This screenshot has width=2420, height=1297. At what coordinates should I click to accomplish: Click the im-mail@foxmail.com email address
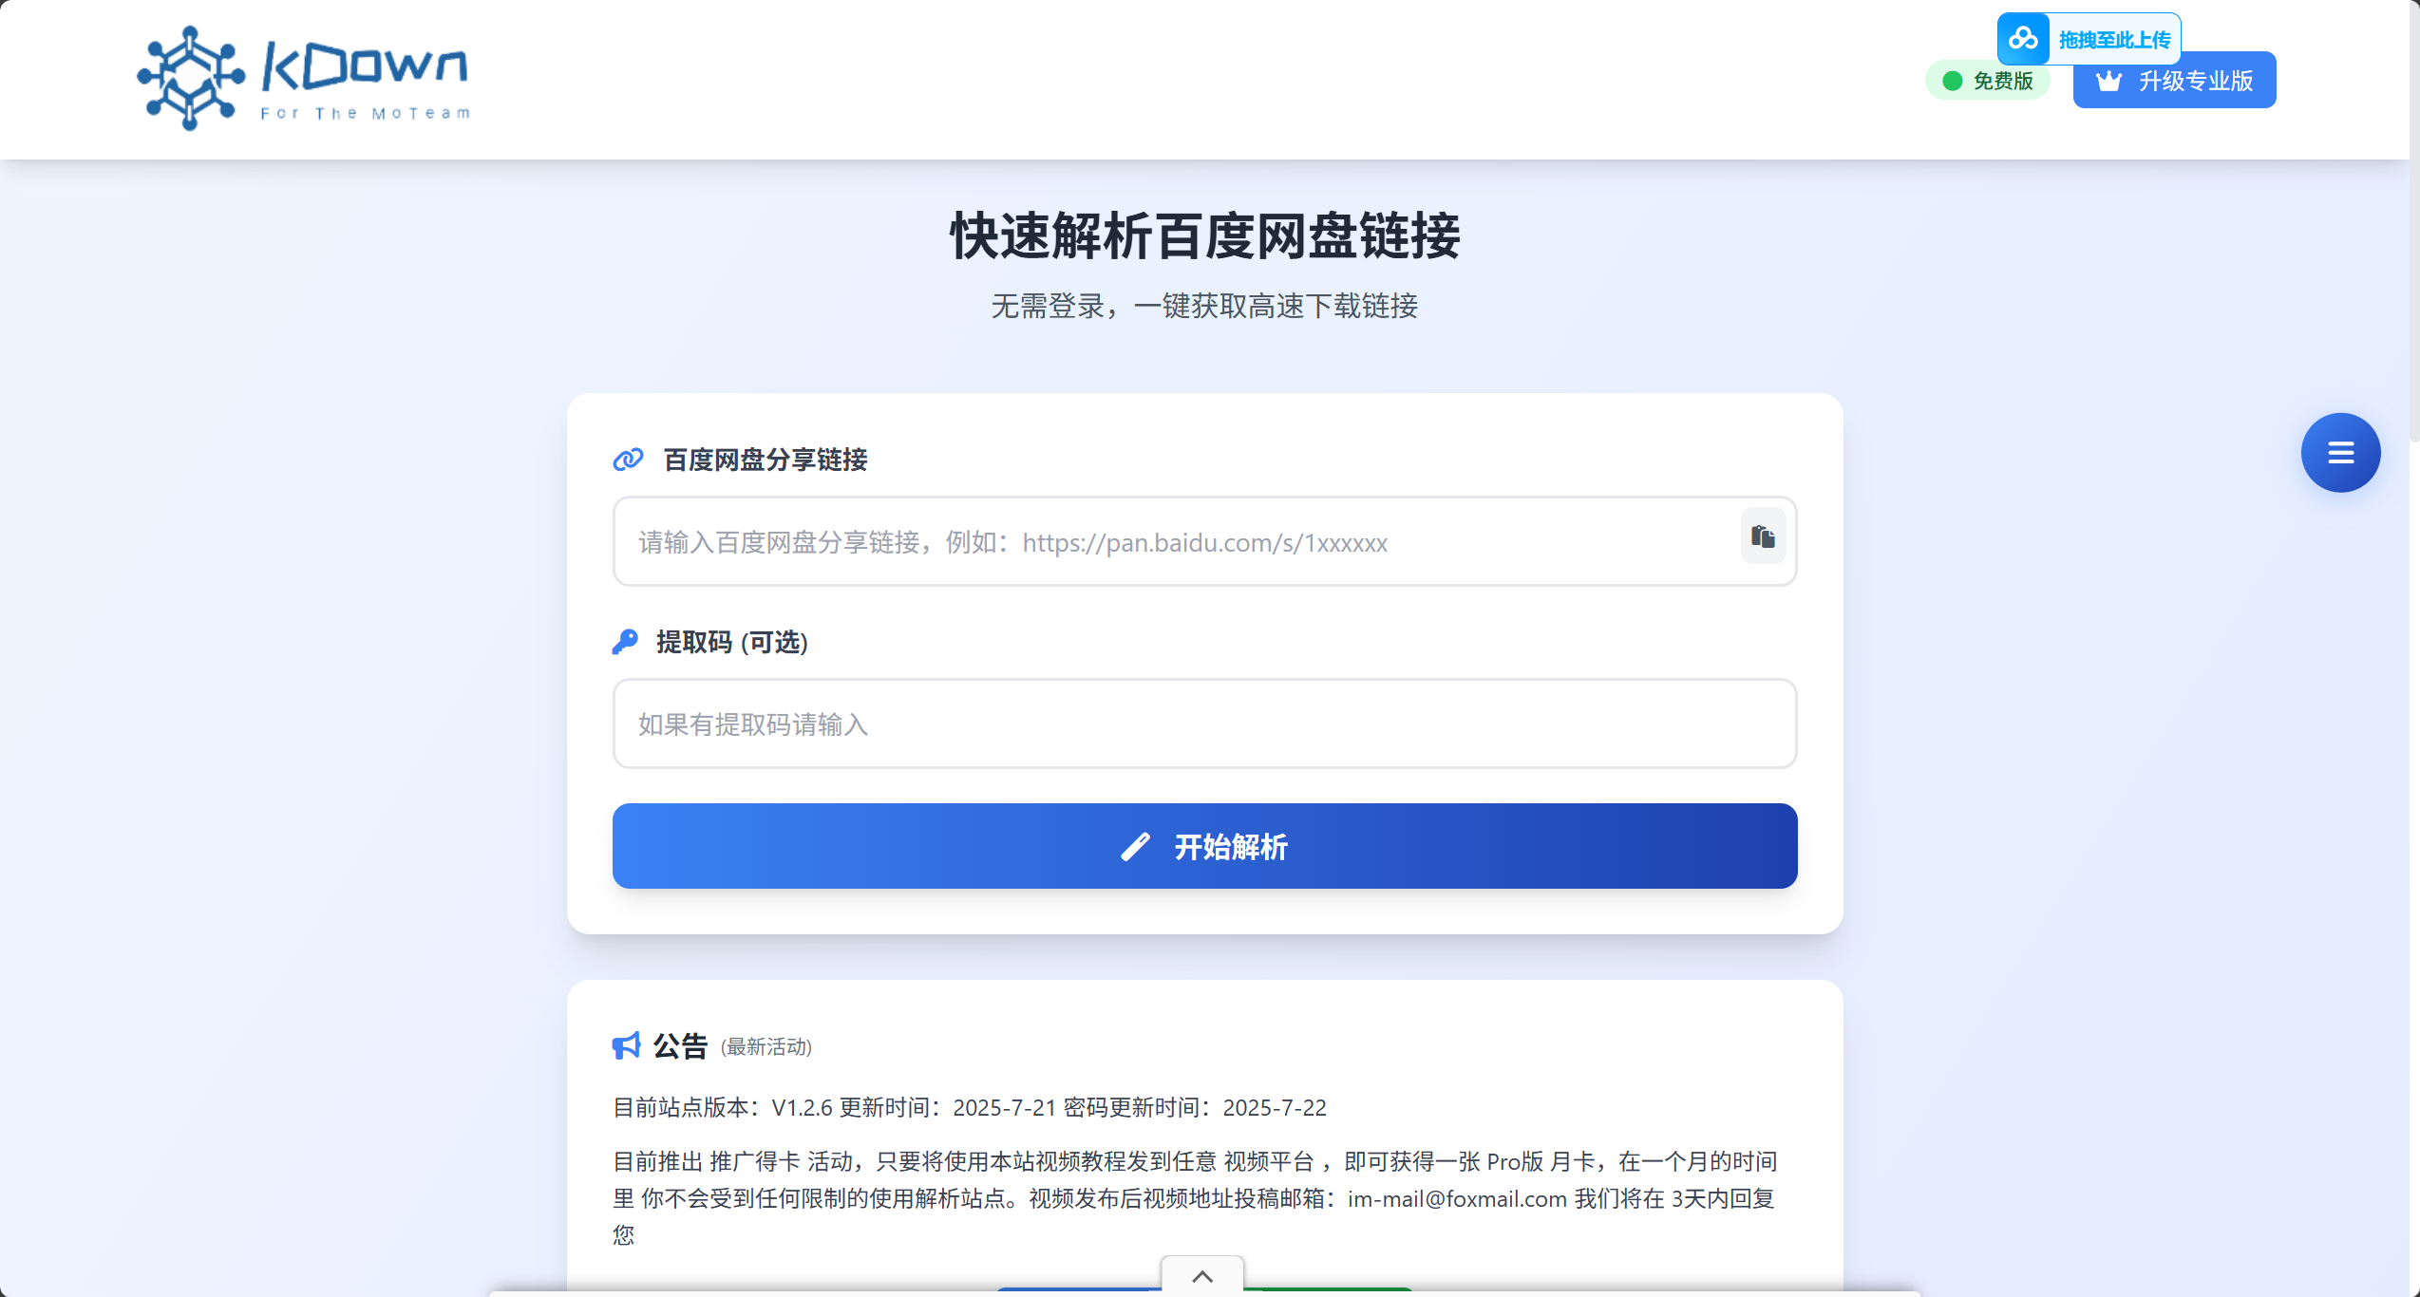1457,1199
